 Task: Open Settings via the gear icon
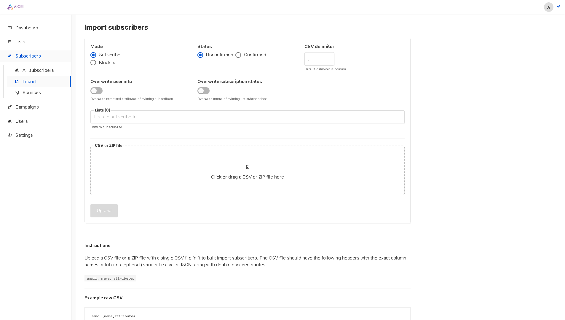(10, 135)
